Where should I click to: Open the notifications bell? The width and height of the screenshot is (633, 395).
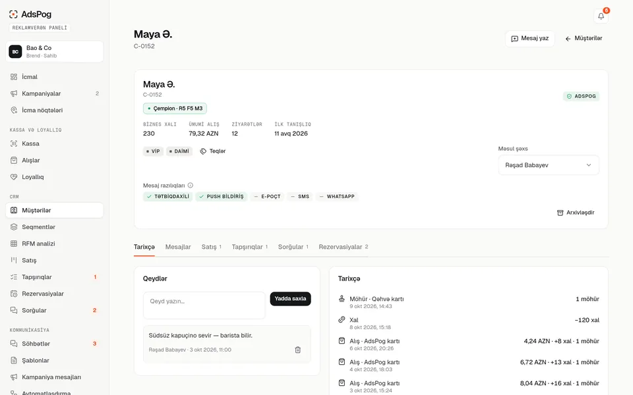tap(601, 16)
